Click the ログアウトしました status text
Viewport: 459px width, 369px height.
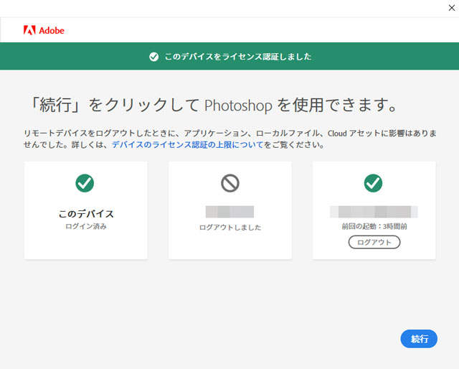point(230,228)
